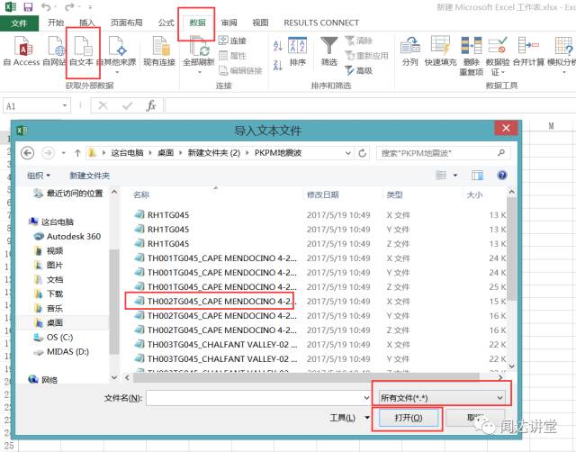
Task: Open the RESULTS CONNECT tab
Action: click(321, 23)
